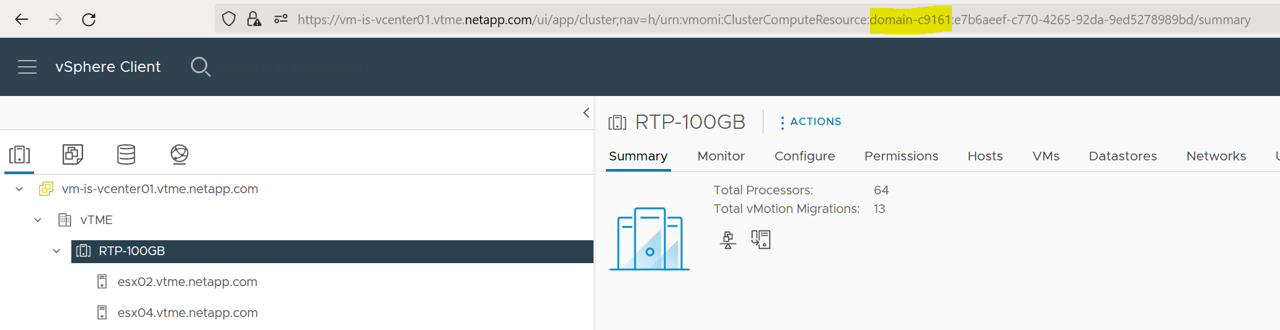This screenshot has width=1280, height=330.
Task: Collapse the left navigation panel
Action: tap(586, 113)
